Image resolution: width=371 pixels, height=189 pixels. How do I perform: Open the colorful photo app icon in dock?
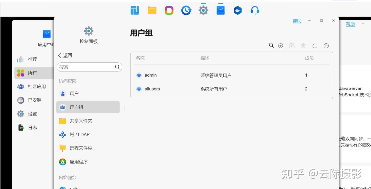tap(169, 11)
